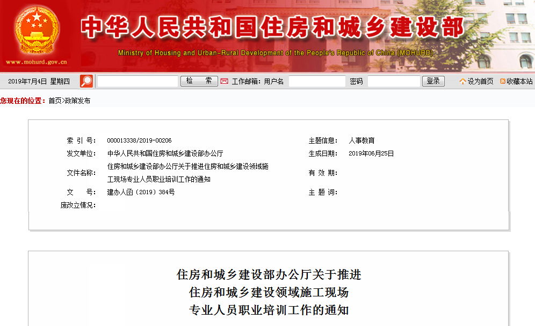
Task: Click the 密码 password field
Action: pyautogui.click(x=394, y=81)
